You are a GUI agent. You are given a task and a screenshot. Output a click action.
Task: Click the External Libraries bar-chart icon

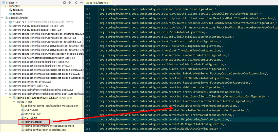6,18
